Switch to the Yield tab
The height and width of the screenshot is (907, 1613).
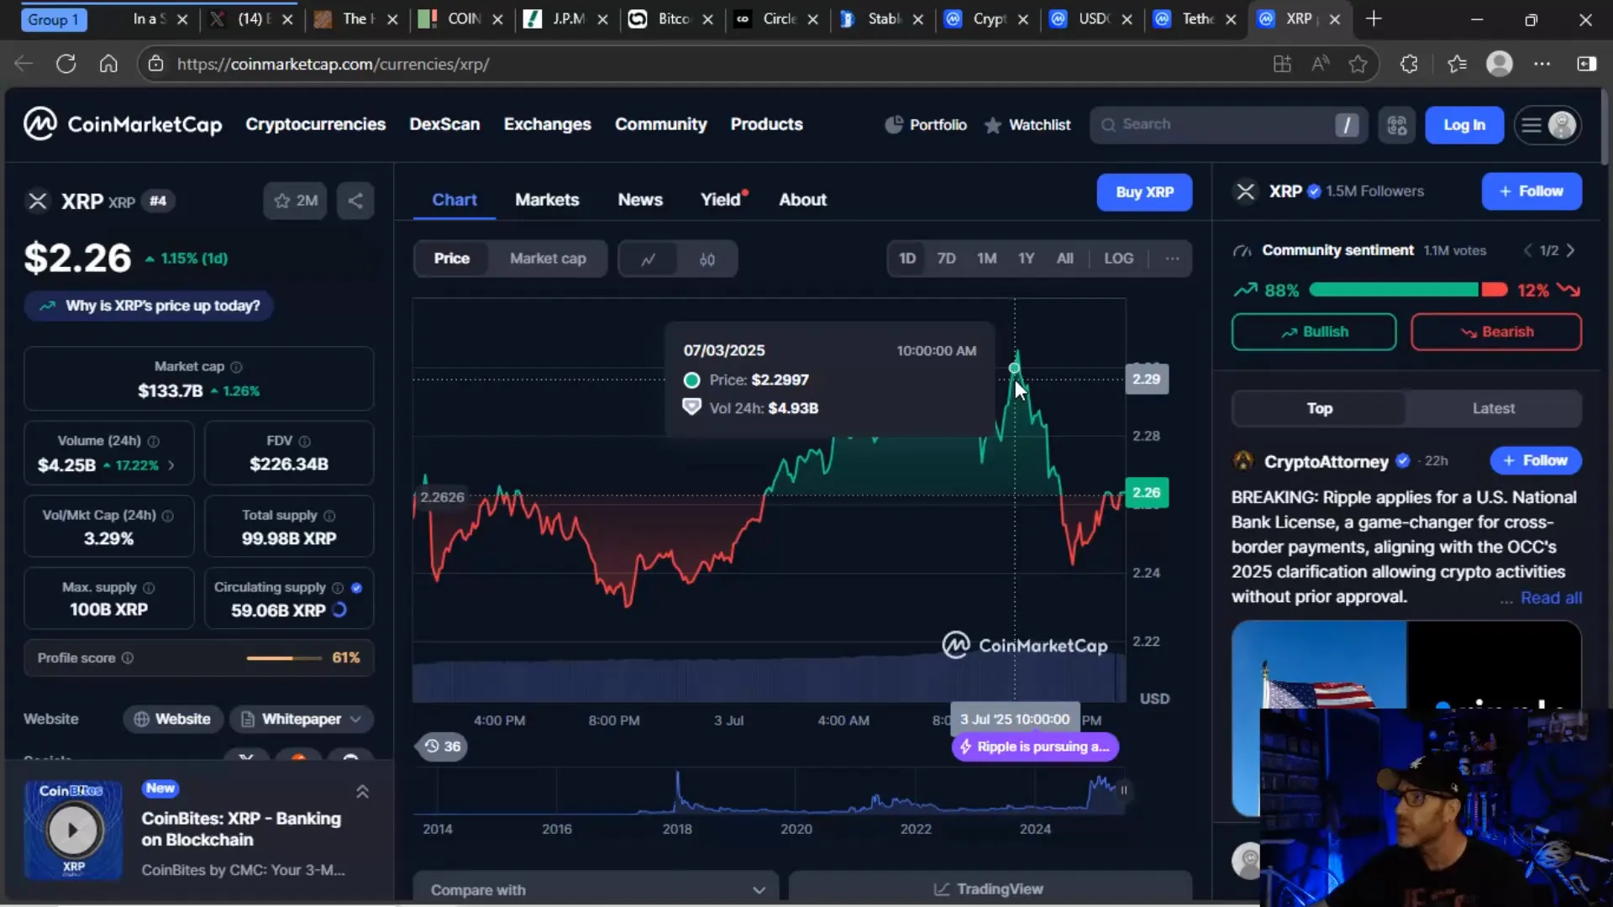pyautogui.click(x=723, y=200)
